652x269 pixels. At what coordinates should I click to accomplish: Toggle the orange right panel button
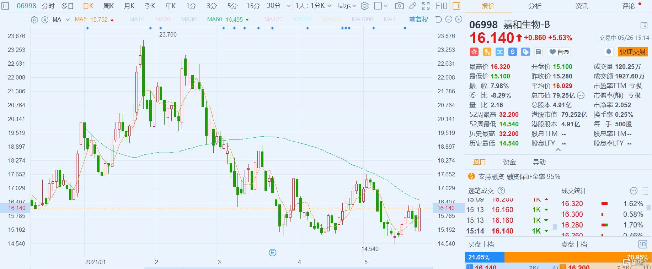pyautogui.click(x=456, y=6)
